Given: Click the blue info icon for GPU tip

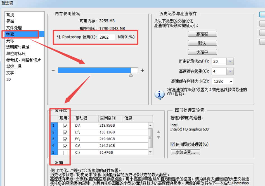Looking at the screenshot, I should (x=159, y=94).
